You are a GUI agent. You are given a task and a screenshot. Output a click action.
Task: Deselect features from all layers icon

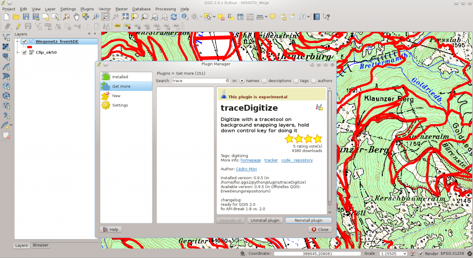[221, 17]
